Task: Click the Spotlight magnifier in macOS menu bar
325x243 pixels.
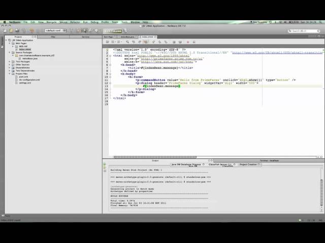Action: point(320,22)
